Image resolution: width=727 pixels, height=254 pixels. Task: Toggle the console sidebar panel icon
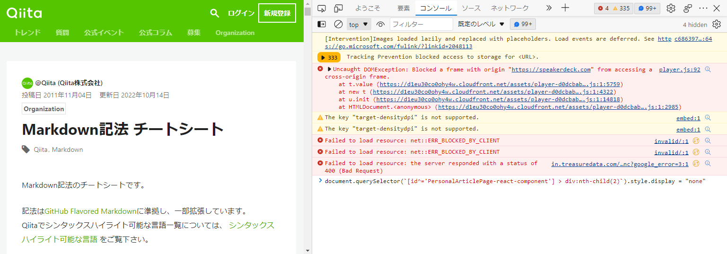(322, 24)
